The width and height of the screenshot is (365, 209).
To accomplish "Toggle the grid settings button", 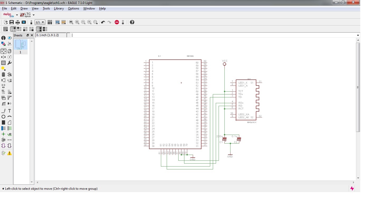I will [x=5, y=29].
